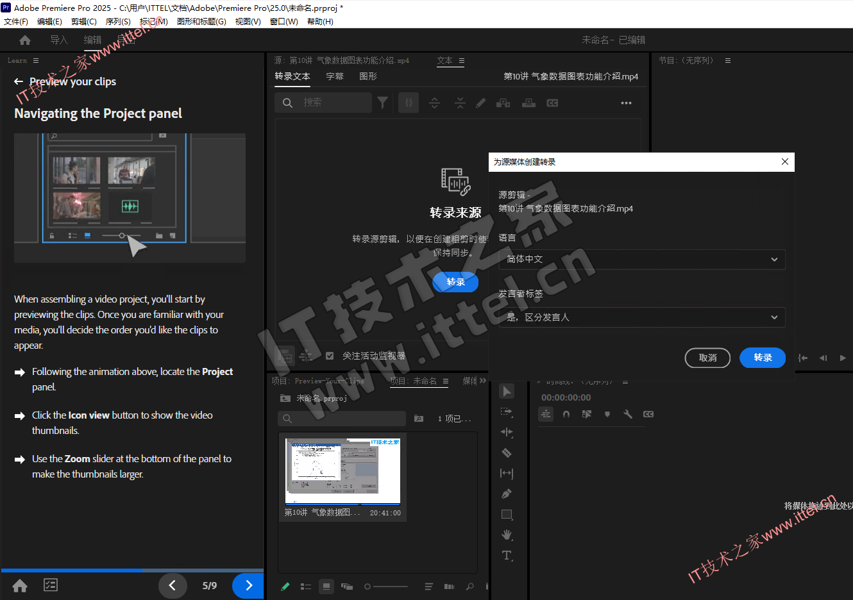Switch the Project panel to freeform view
The image size is (853, 600).
[347, 587]
